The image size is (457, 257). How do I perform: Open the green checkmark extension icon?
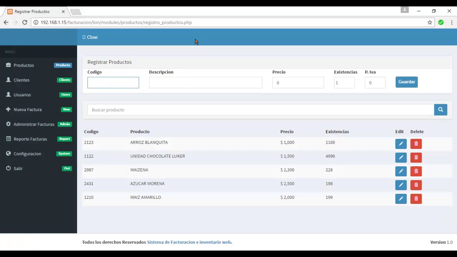coord(441,22)
